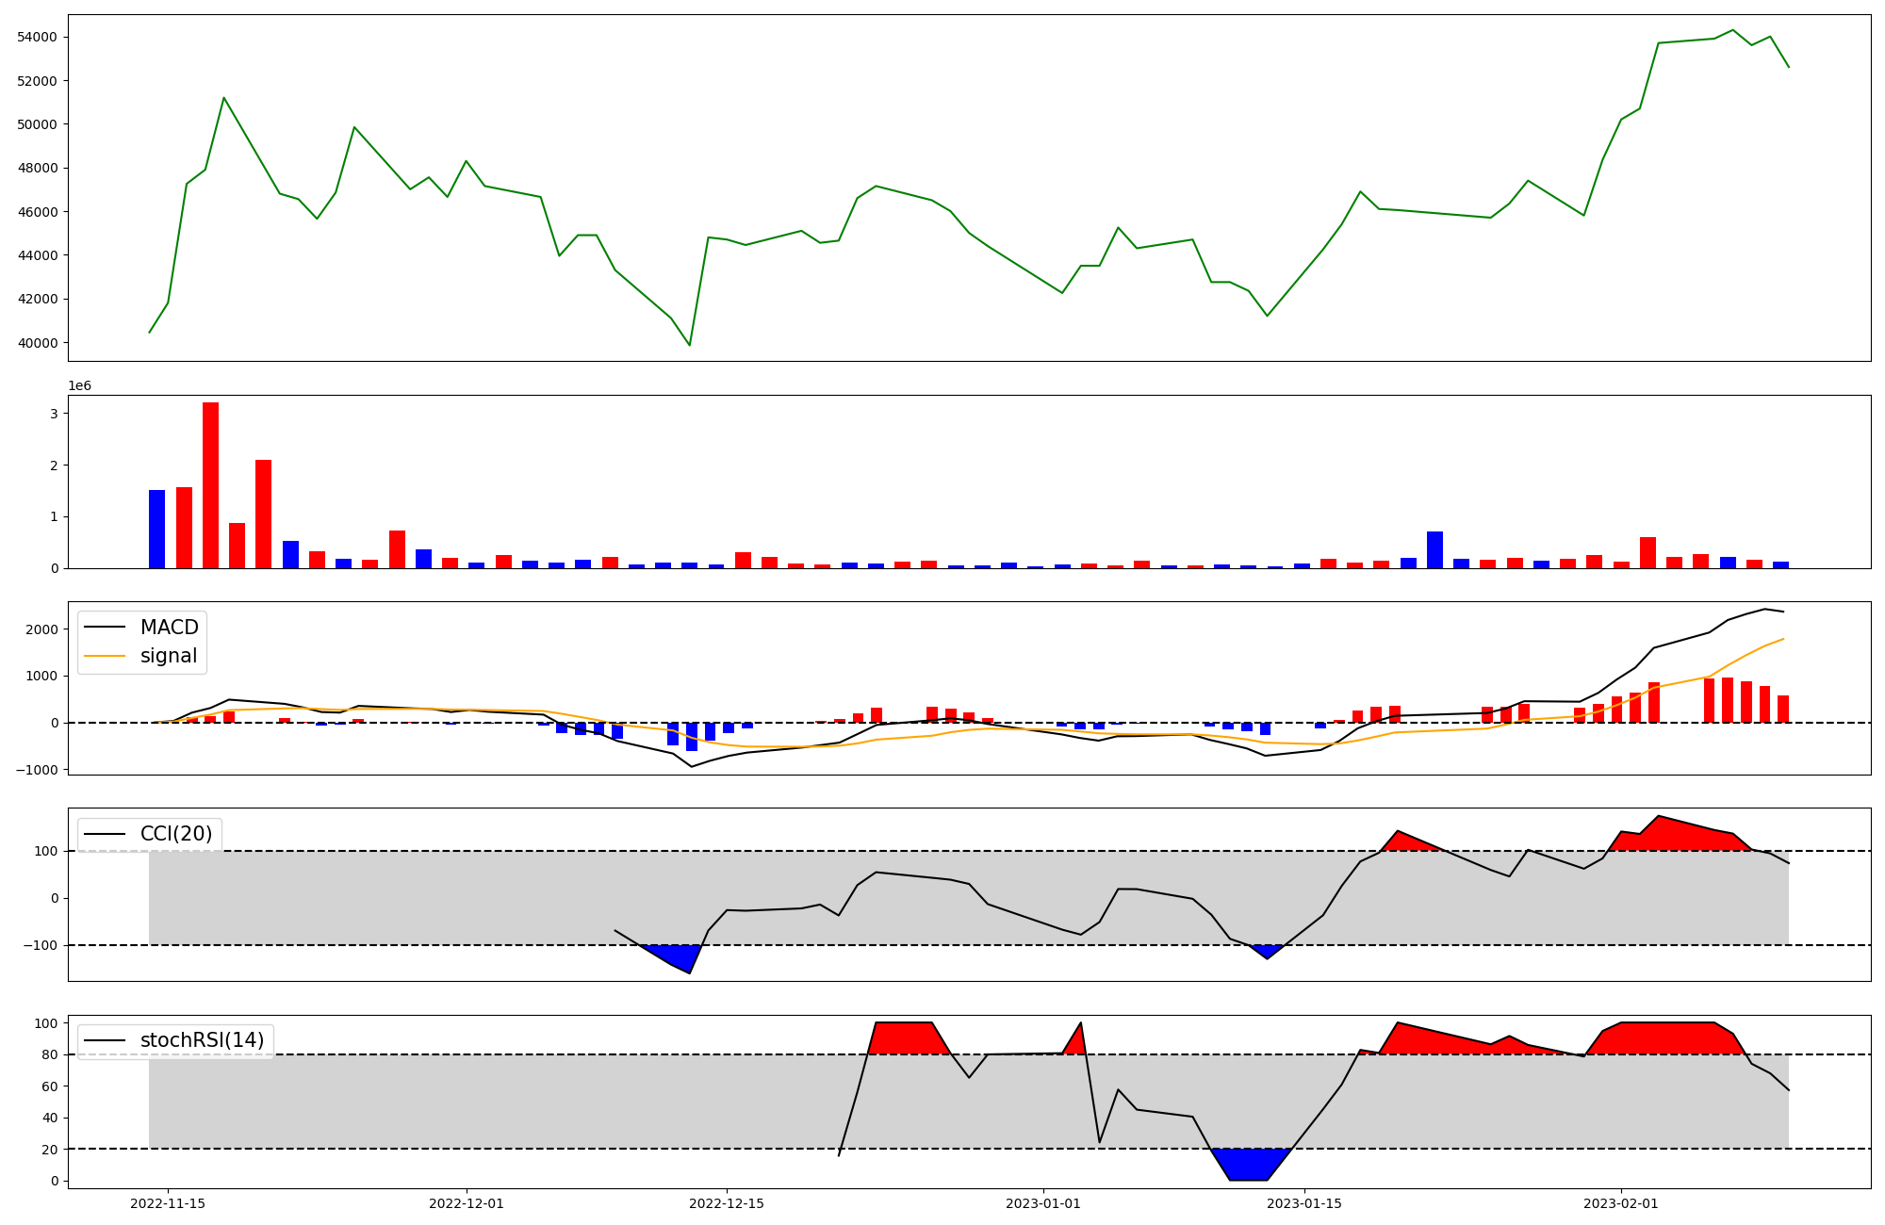The height and width of the screenshot is (1225, 1885).
Task: Click the -100 tick on CCI axis
Action: tap(42, 945)
